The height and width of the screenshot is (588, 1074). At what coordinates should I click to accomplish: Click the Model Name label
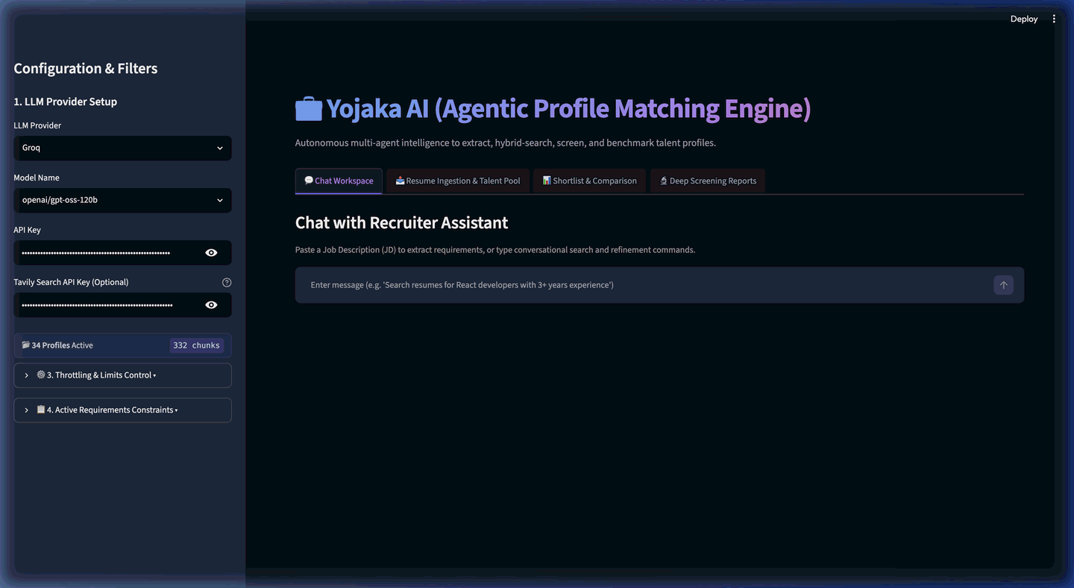(37, 178)
